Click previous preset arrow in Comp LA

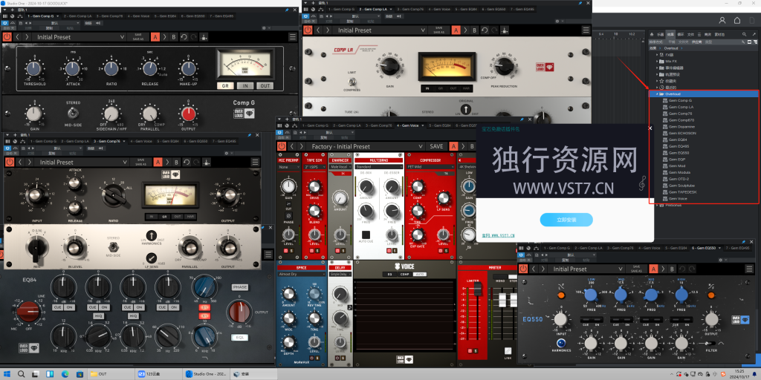click(x=318, y=30)
